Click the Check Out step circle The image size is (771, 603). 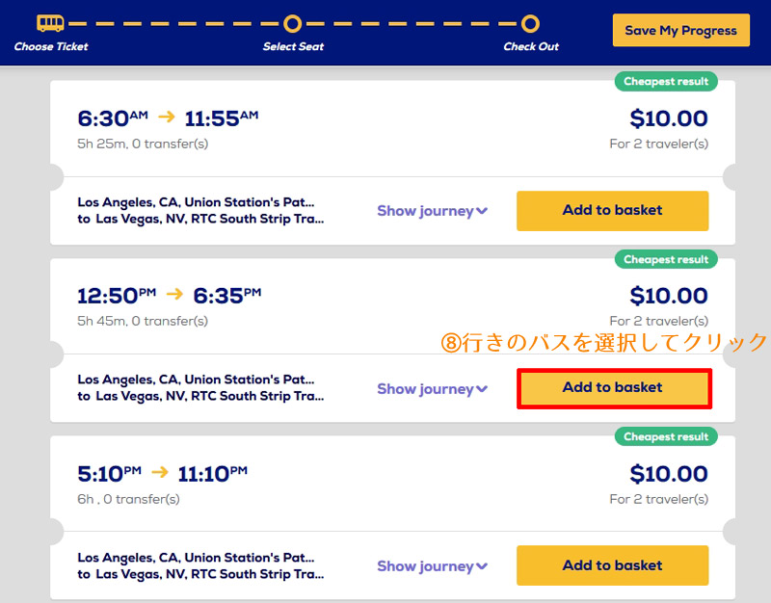[530, 23]
